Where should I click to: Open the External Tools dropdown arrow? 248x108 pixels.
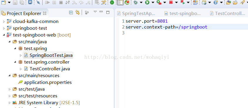165,3
